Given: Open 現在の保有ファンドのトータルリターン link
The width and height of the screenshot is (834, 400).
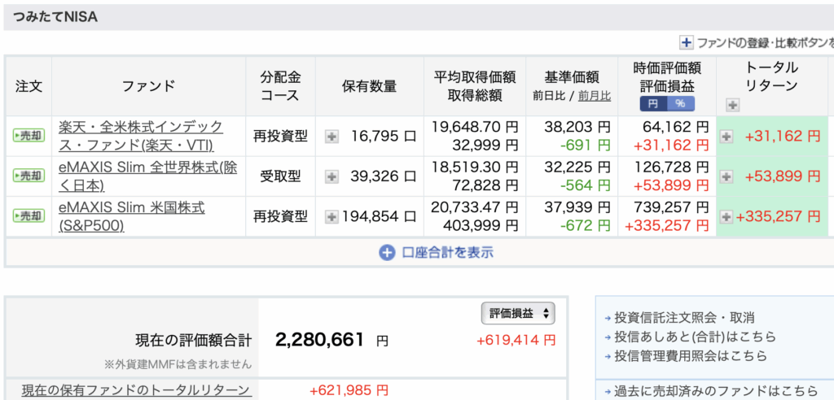Looking at the screenshot, I should (135, 389).
